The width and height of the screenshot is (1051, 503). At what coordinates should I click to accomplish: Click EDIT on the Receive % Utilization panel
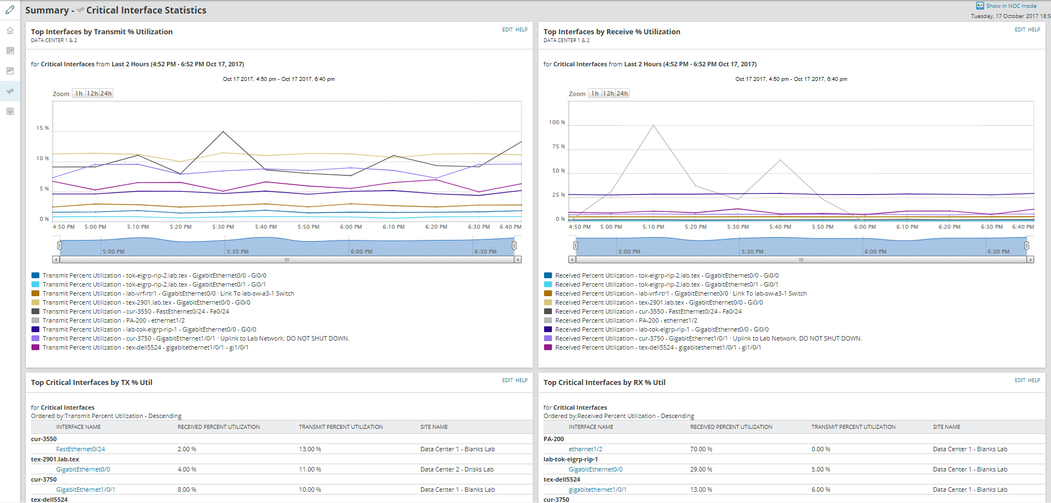(1020, 30)
